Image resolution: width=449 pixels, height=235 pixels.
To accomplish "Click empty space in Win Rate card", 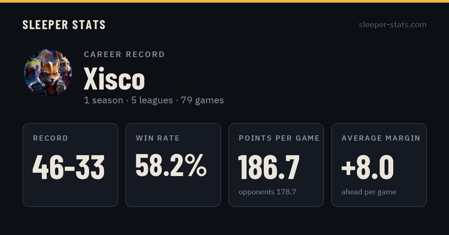I will click(173, 193).
